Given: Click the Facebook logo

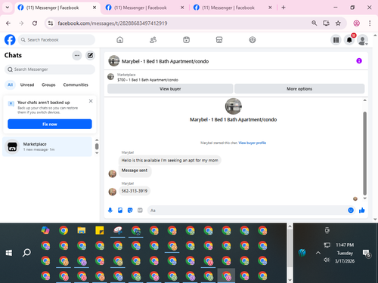Looking at the screenshot, I should [x=10, y=40].
